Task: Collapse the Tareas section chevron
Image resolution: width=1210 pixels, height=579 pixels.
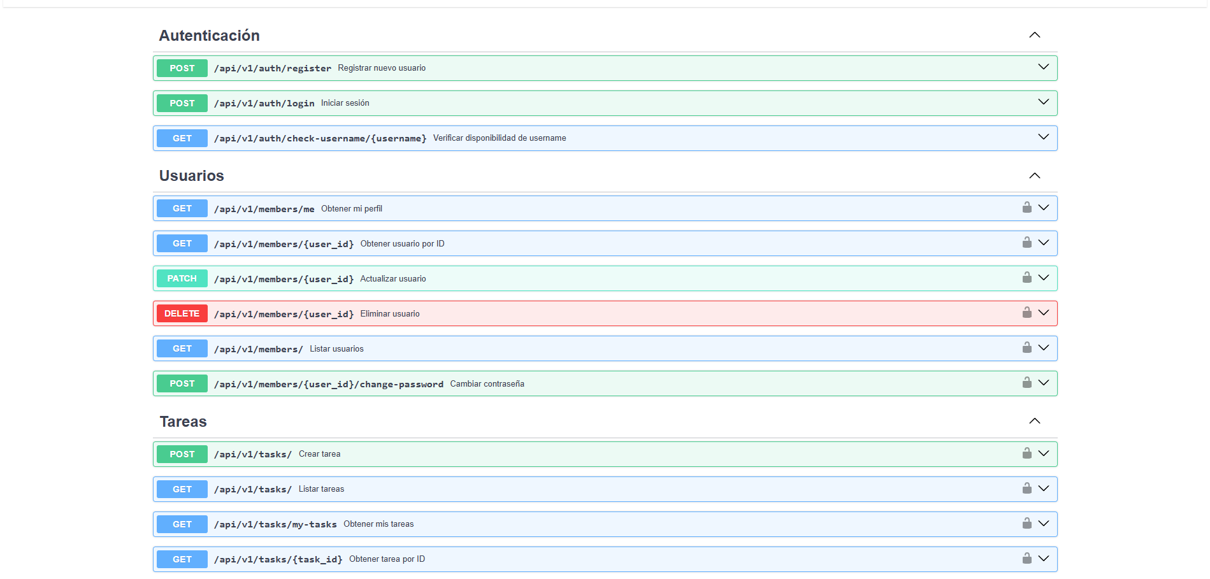Action: (x=1034, y=421)
